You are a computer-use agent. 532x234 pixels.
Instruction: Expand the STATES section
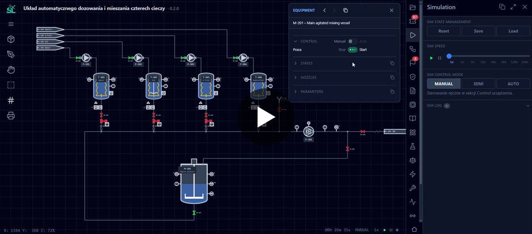[296, 64]
